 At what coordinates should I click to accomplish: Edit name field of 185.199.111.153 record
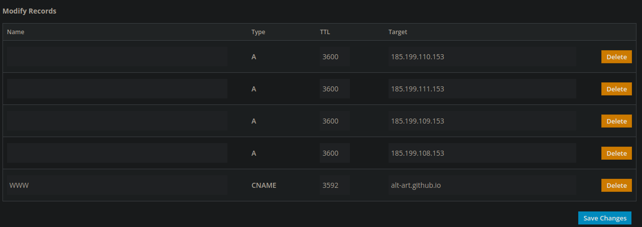point(117,89)
